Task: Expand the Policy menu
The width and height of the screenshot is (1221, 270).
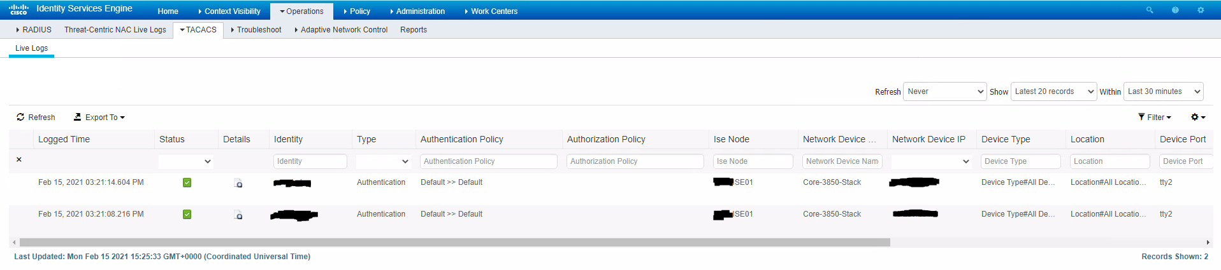Action: (x=357, y=11)
